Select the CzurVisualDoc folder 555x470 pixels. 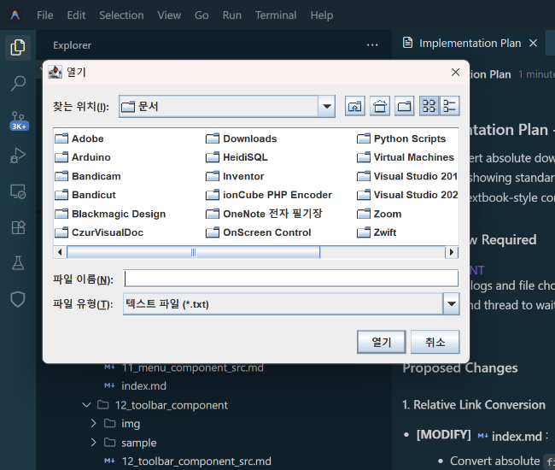pyautogui.click(x=99, y=232)
